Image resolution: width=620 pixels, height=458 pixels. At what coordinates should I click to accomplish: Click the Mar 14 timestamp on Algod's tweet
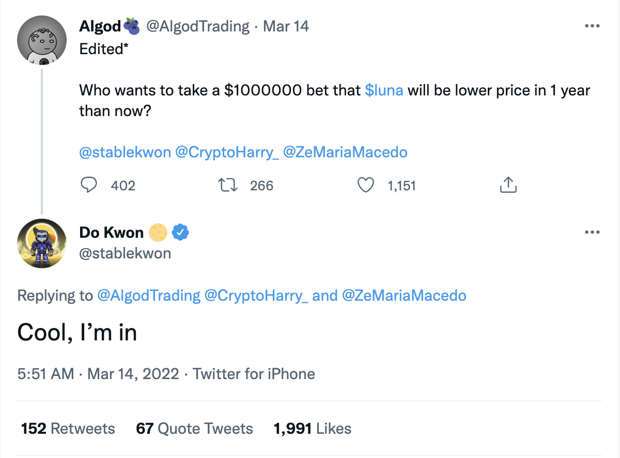pyautogui.click(x=286, y=26)
